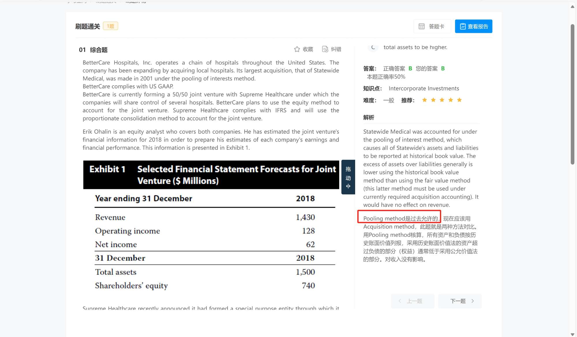Viewport: 577px width, 337px height.
Task: Click the scrollbar down arrow
Action: coord(572,334)
